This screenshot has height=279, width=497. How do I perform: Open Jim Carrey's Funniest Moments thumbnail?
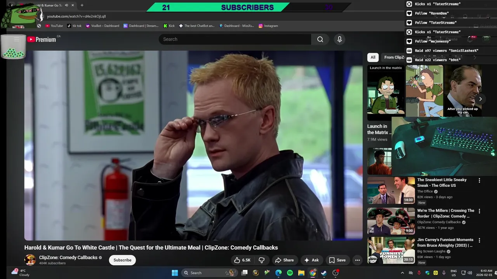pyautogui.click(x=391, y=250)
